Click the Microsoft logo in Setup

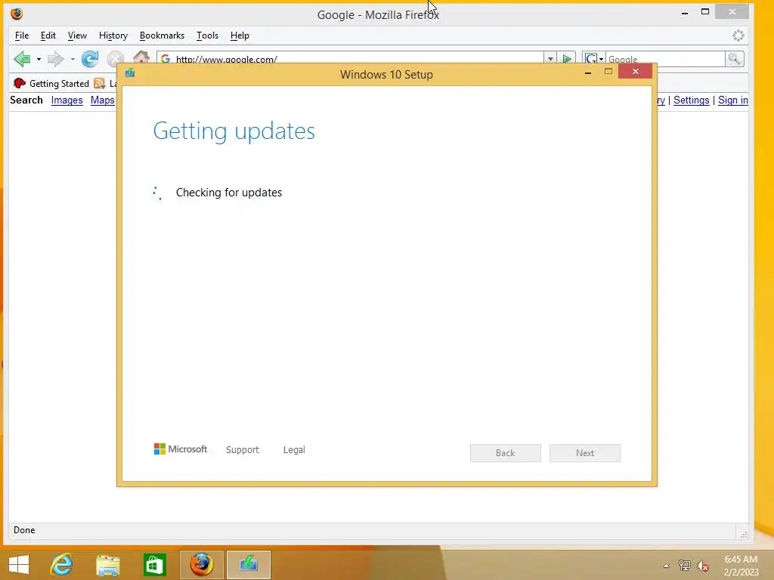pyautogui.click(x=181, y=449)
